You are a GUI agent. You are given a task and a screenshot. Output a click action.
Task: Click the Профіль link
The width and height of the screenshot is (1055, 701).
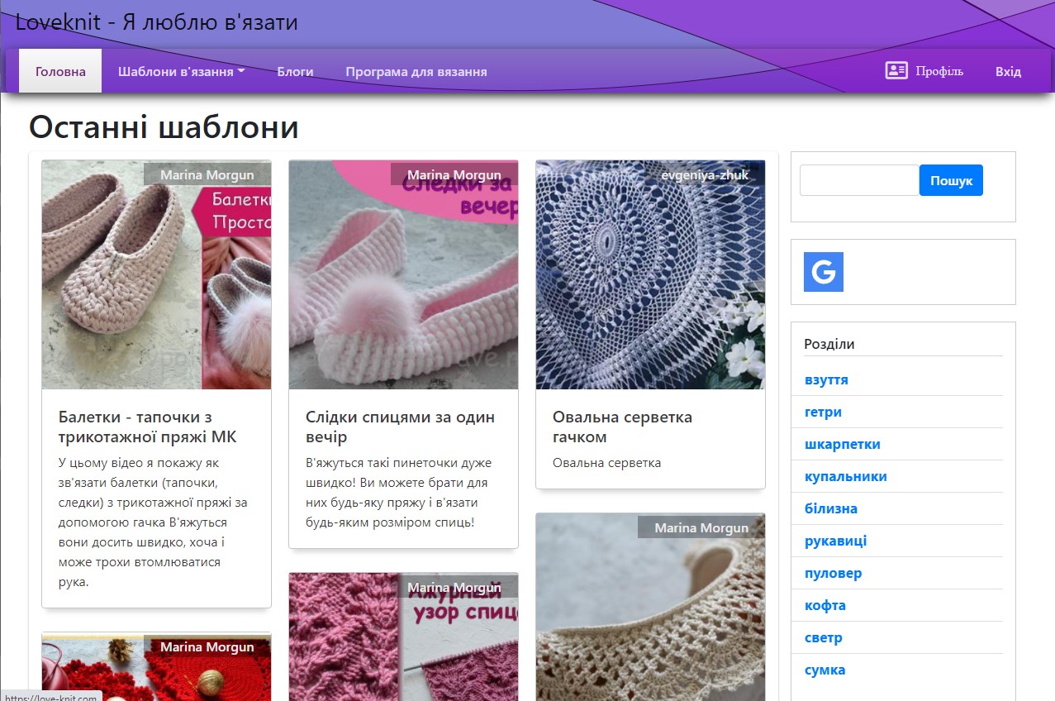coord(939,71)
